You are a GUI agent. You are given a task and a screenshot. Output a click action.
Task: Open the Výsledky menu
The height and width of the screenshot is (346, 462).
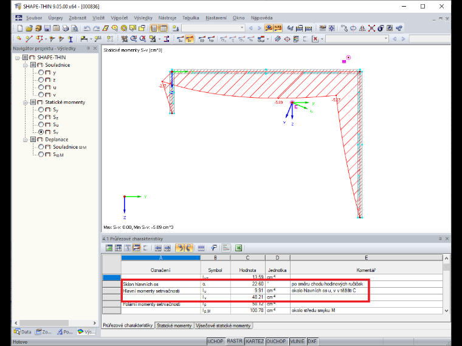pyautogui.click(x=143, y=18)
